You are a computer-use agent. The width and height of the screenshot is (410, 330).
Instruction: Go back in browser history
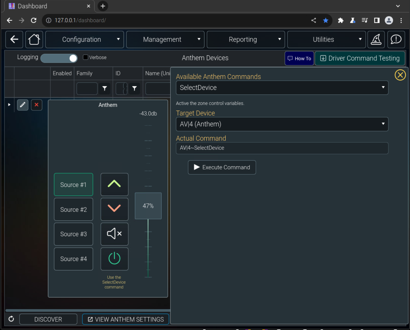[9, 20]
